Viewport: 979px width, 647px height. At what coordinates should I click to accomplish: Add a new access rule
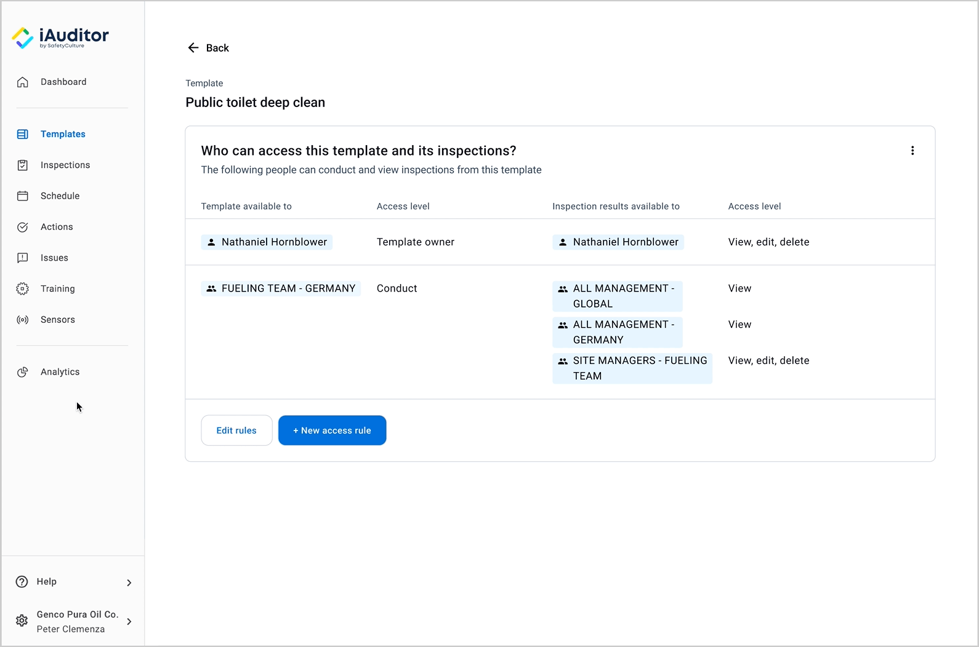coord(332,431)
